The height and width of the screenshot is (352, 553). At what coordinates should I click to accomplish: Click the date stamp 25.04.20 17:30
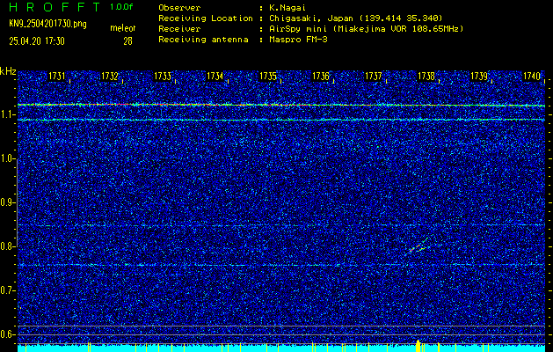point(37,41)
